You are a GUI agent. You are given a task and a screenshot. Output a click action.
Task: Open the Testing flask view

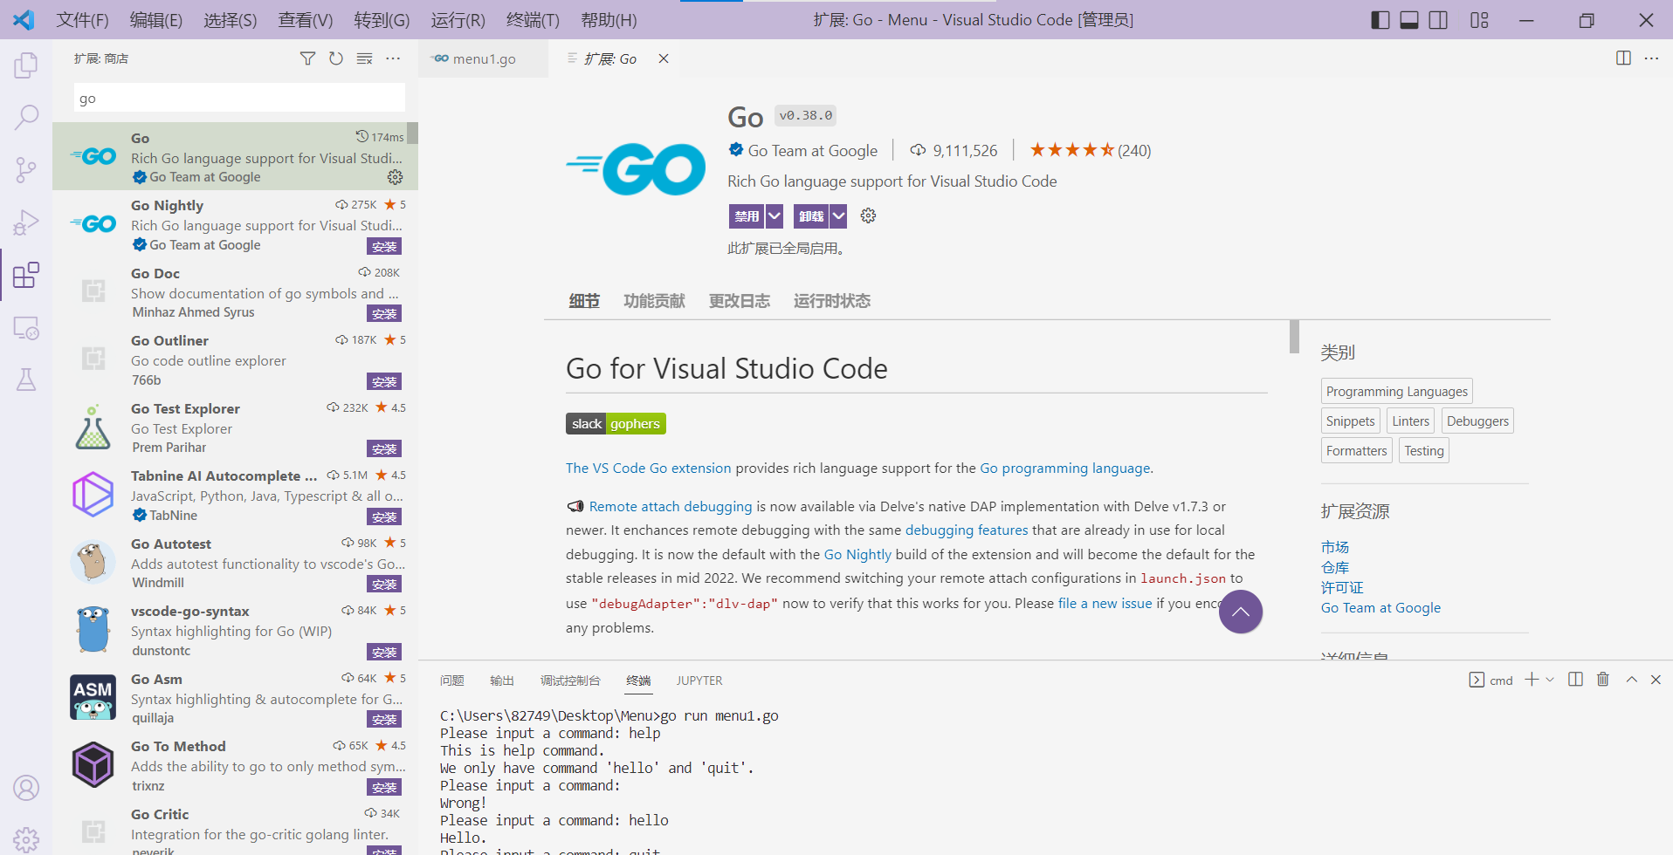pos(26,380)
